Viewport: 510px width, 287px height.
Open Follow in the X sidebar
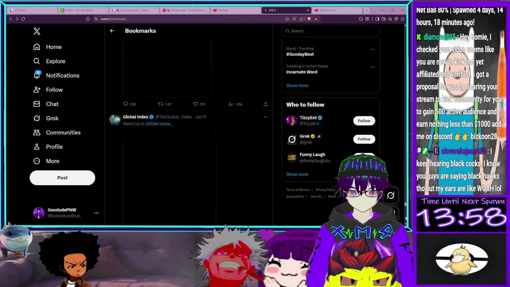[x=48, y=90]
